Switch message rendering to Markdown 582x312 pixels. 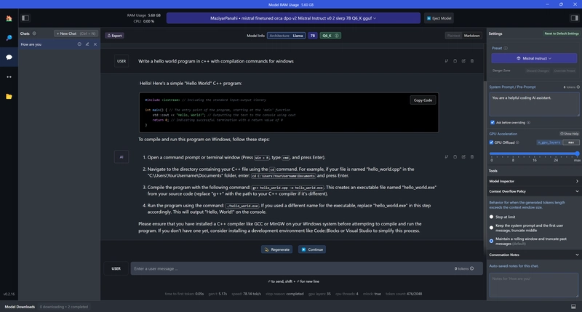471,36
